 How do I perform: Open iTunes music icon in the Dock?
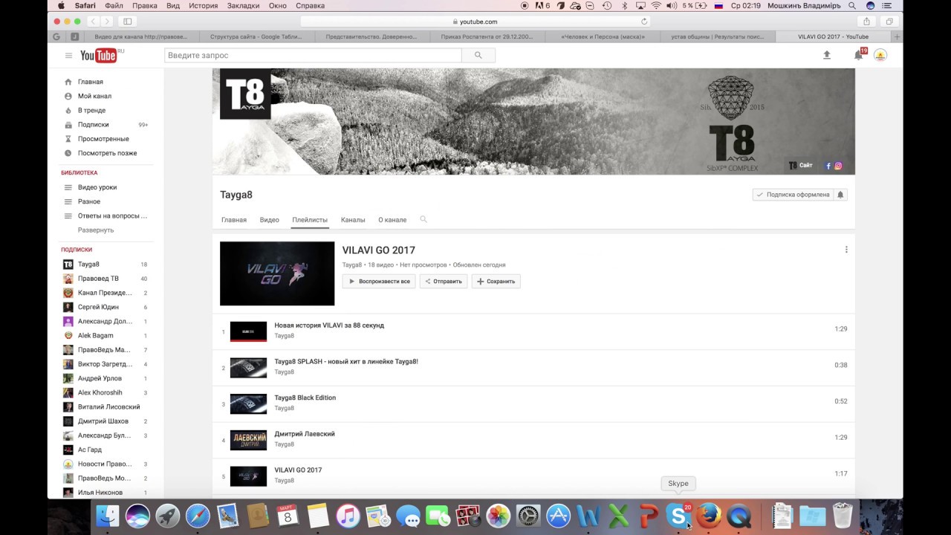click(x=348, y=515)
